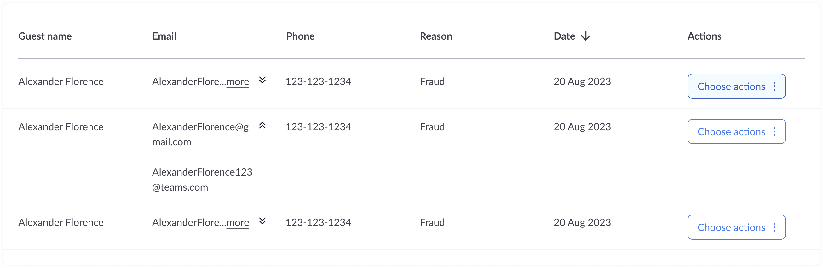The image size is (823, 268).
Task: Click the Email column header
Action: coord(164,36)
